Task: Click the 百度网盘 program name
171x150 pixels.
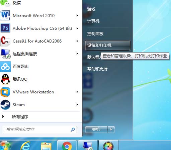Action: (x=21, y=67)
